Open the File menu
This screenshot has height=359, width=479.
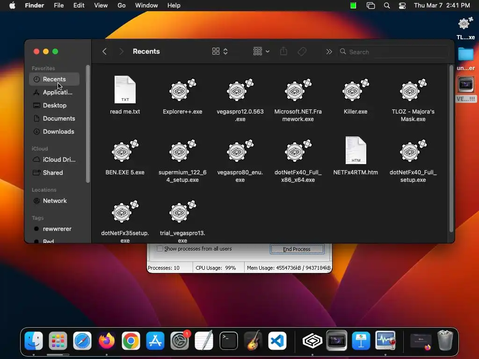pyautogui.click(x=58, y=6)
